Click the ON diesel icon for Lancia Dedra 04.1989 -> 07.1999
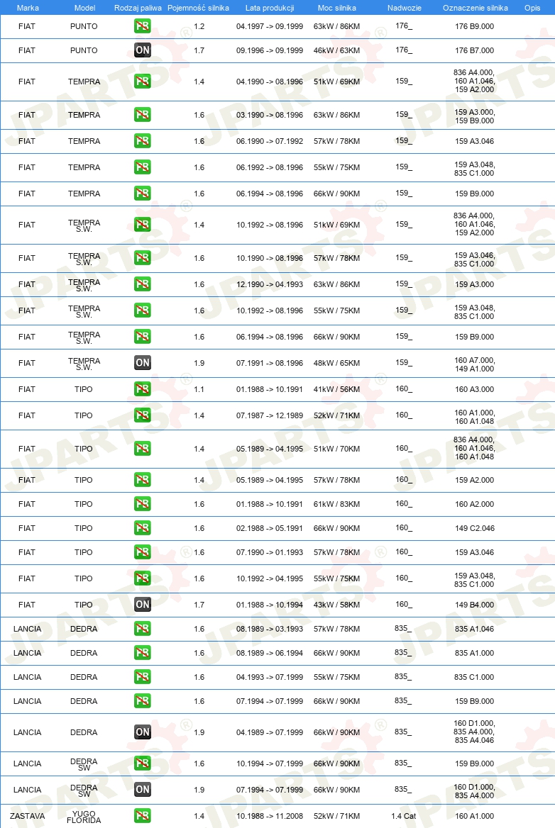 [142, 732]
